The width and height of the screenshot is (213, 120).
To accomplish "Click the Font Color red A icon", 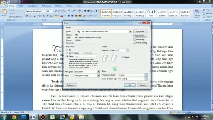I will (x=62, y=16).
